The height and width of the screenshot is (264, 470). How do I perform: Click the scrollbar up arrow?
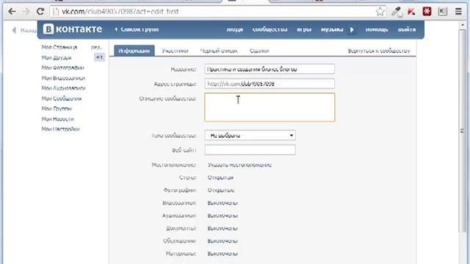[462, 25]
